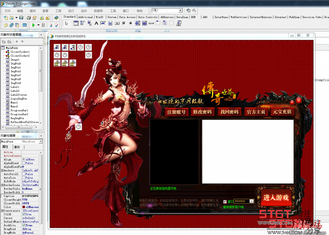Click the 重新搜索客户端 link

click(x=233, y=207)
